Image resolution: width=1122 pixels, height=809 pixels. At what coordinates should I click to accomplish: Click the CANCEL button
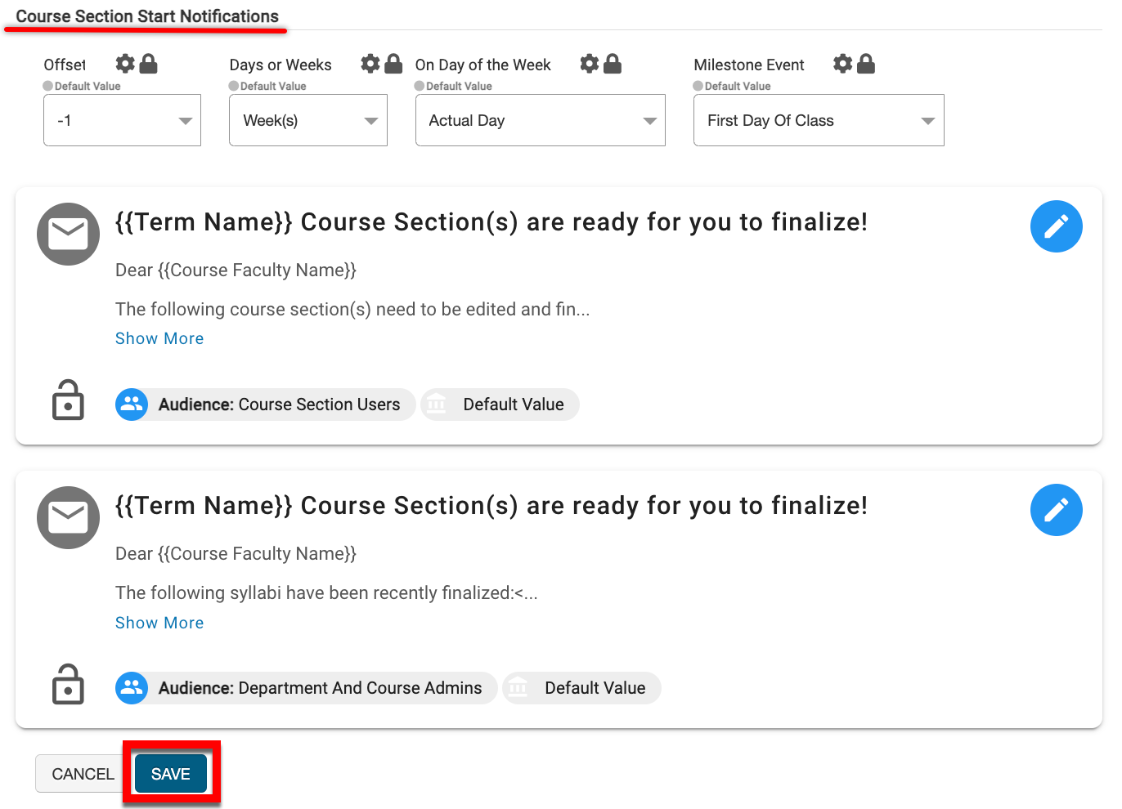tap(83, 774)
